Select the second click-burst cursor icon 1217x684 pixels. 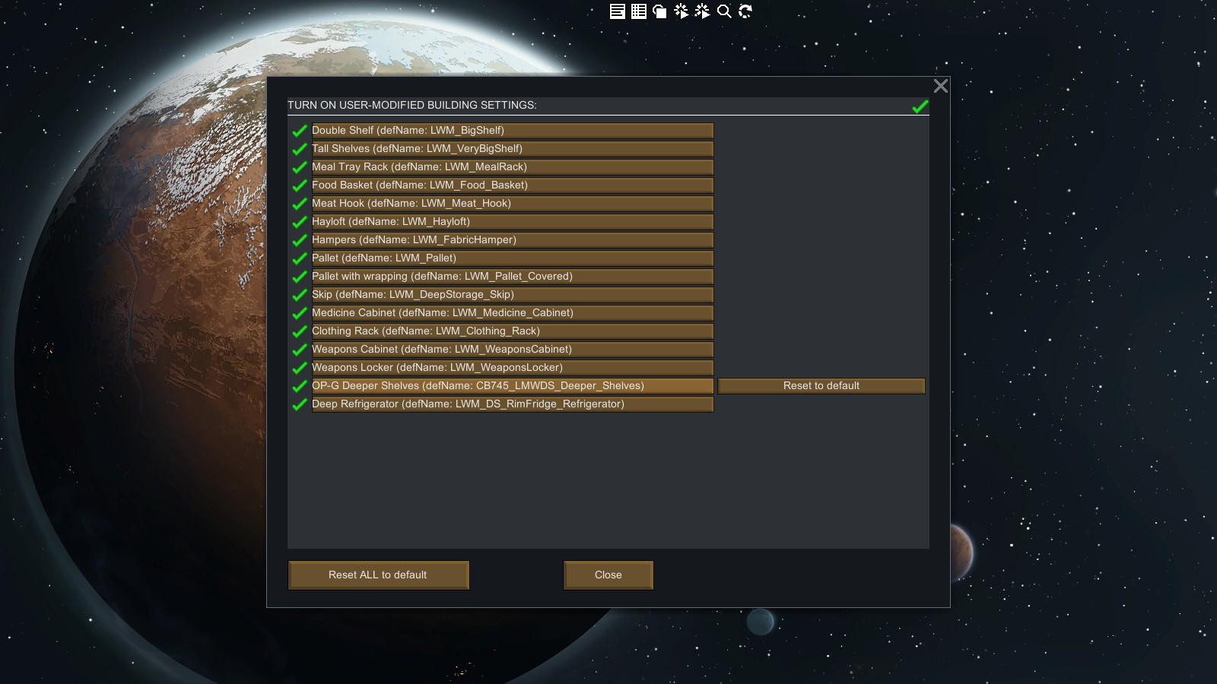click(x=702, y=11)
